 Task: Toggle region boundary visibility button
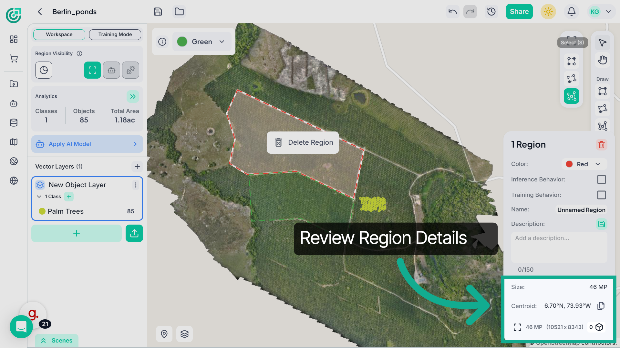tap(92, 70)
